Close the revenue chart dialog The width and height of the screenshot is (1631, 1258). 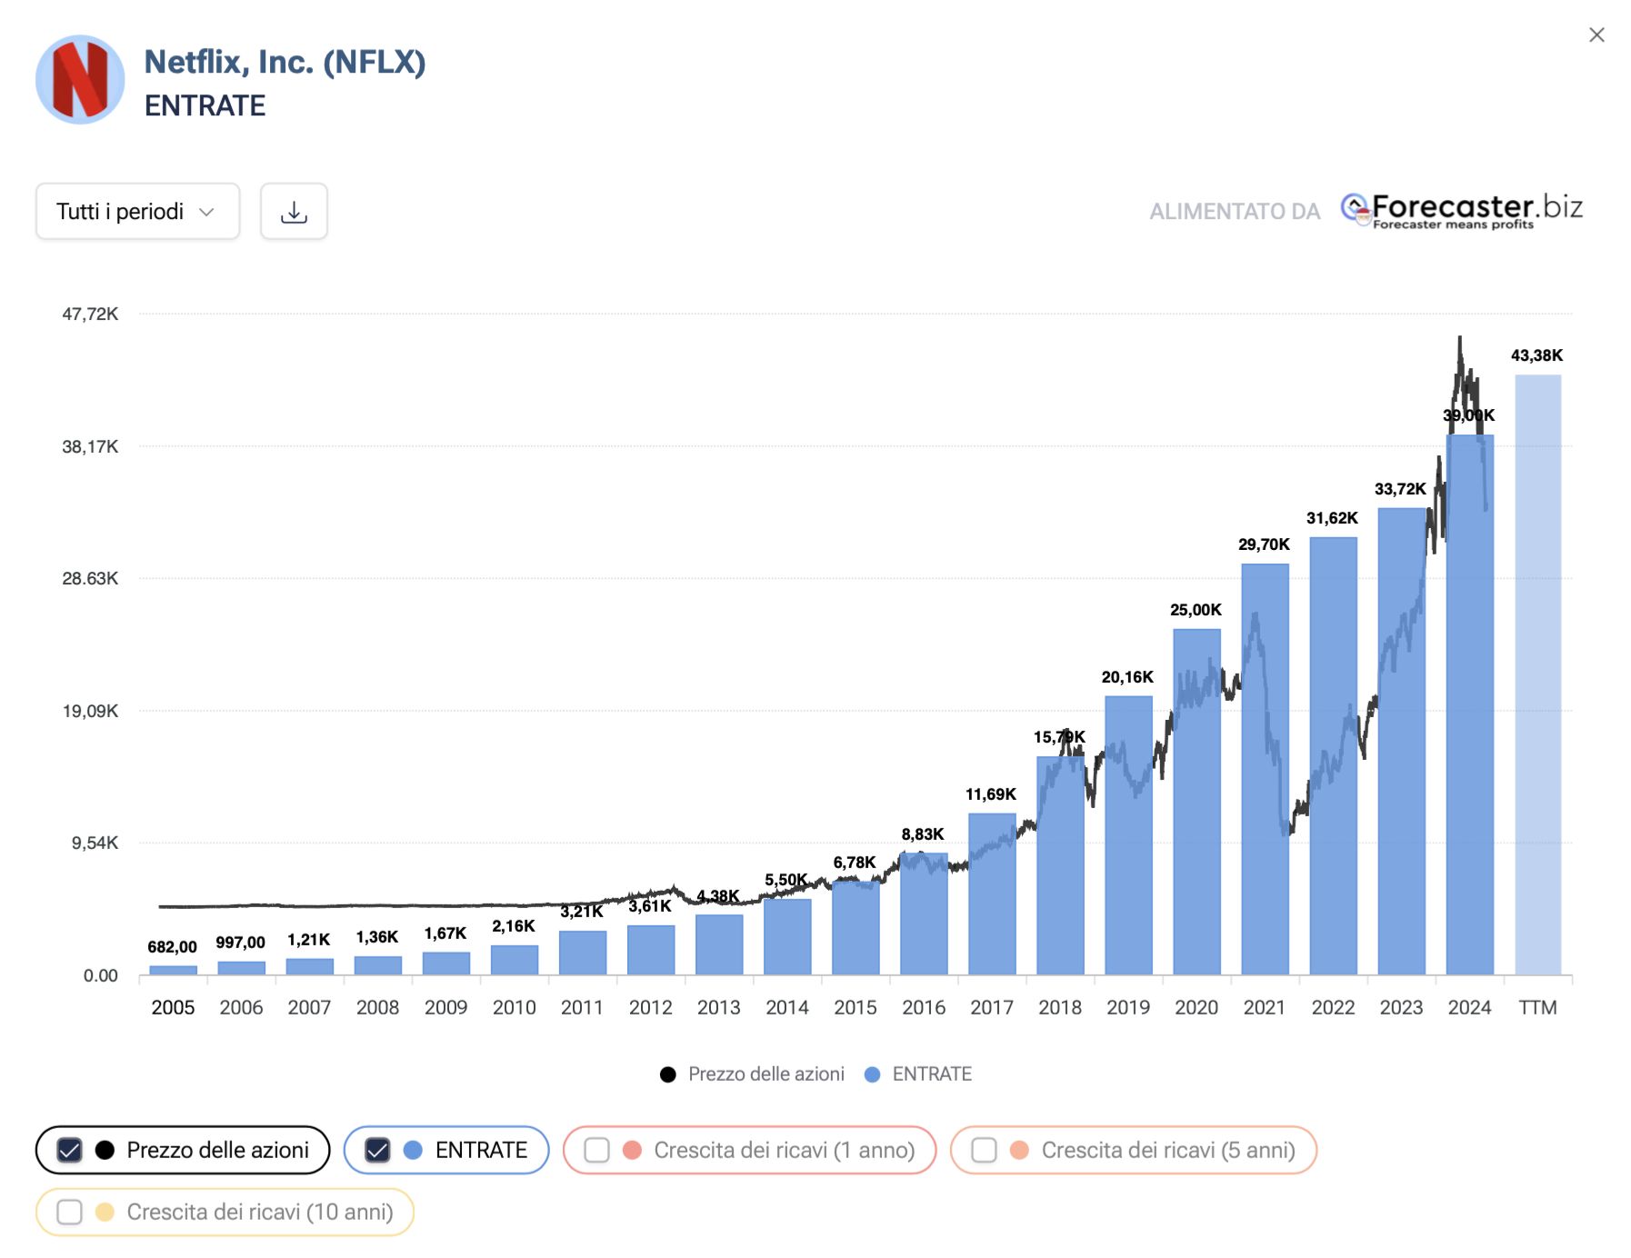pos(1596,35)
